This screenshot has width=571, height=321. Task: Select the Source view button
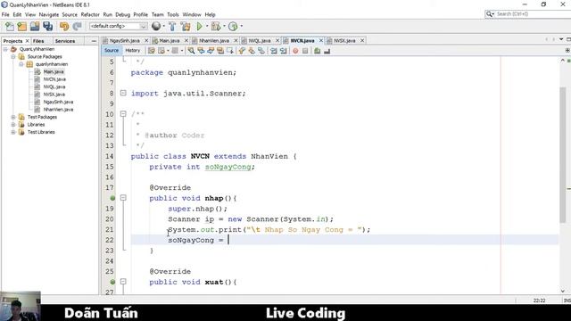112,51
